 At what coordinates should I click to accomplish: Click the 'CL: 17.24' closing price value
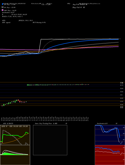coord(46,4)
